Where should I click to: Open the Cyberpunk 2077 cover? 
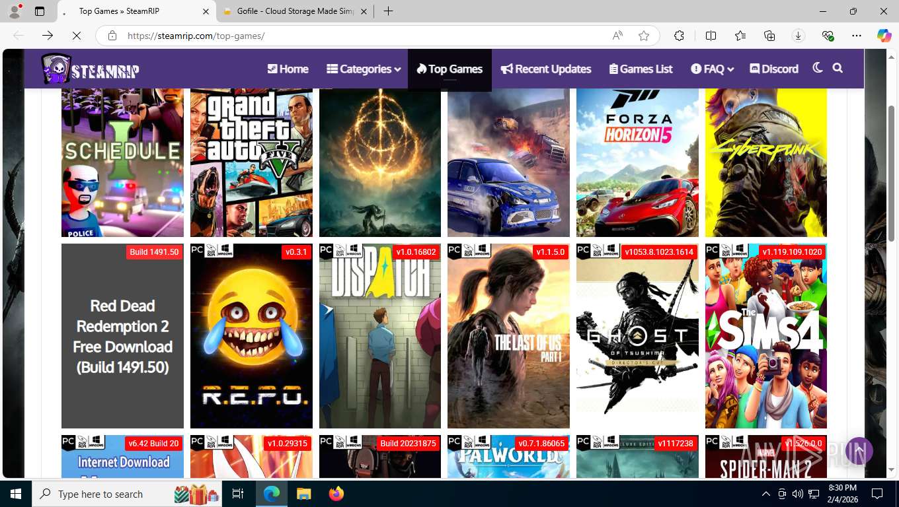pos(766,162)
